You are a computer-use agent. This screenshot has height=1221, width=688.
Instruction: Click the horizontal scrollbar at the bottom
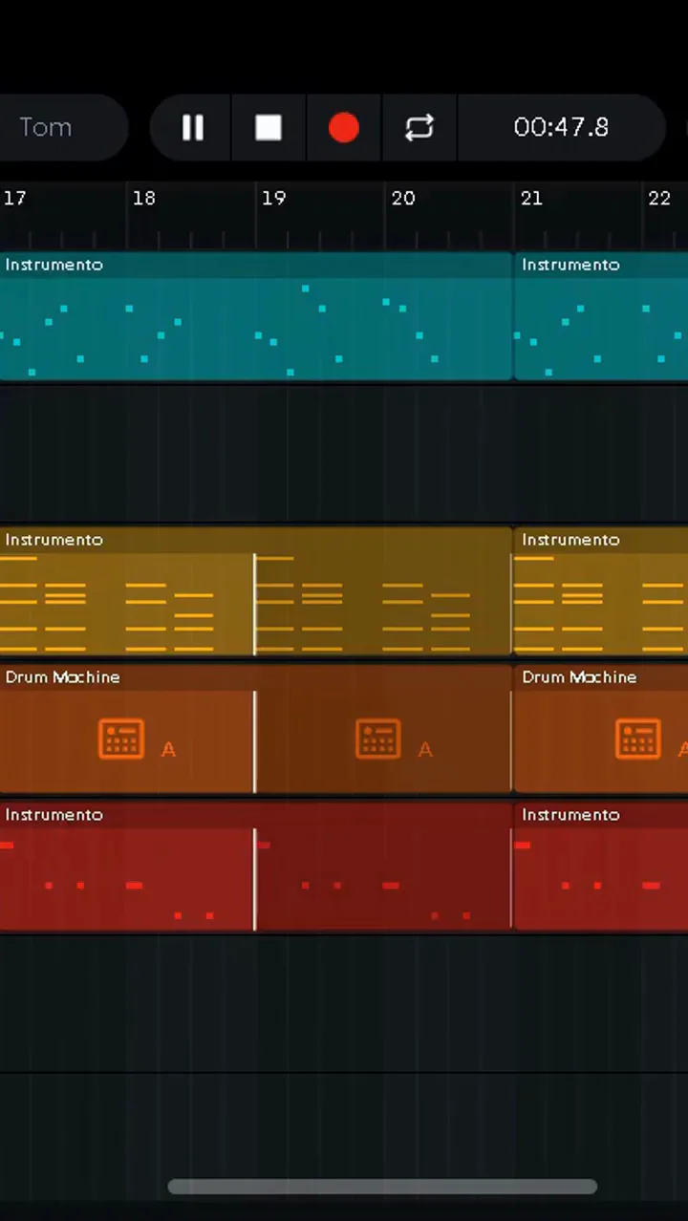[x=382, y=1187]
